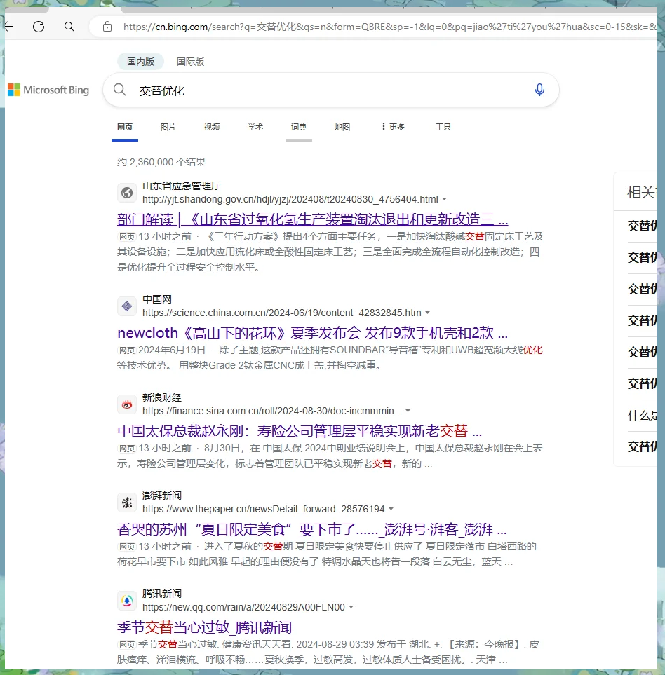Image resolution: width=665 pixels, height=675 pixels.
Task: Switch to the 图片 tab
Action: tap(168, 127)
